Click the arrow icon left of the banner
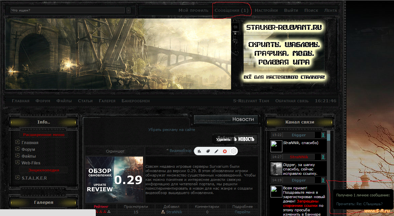The width and height of the screenshot is (394, 216). pos(235,27)
